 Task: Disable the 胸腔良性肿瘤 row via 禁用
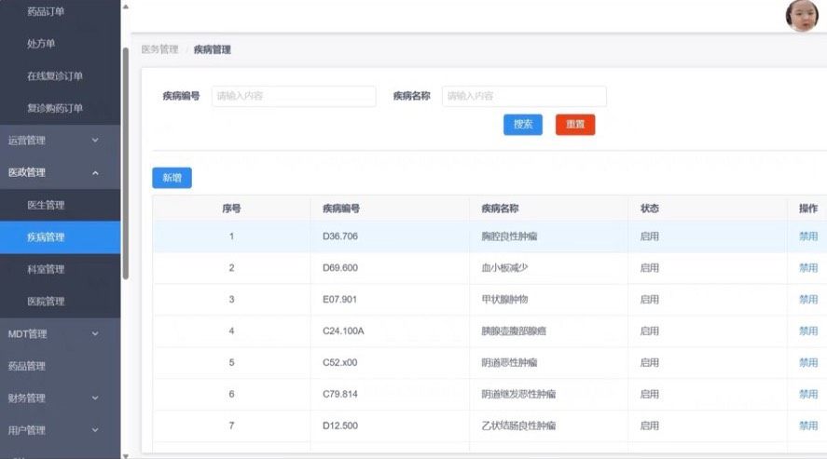pos(807,236)
